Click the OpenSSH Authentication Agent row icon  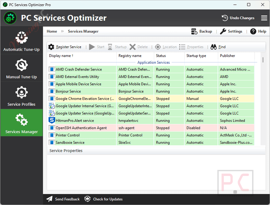(52, 128)
